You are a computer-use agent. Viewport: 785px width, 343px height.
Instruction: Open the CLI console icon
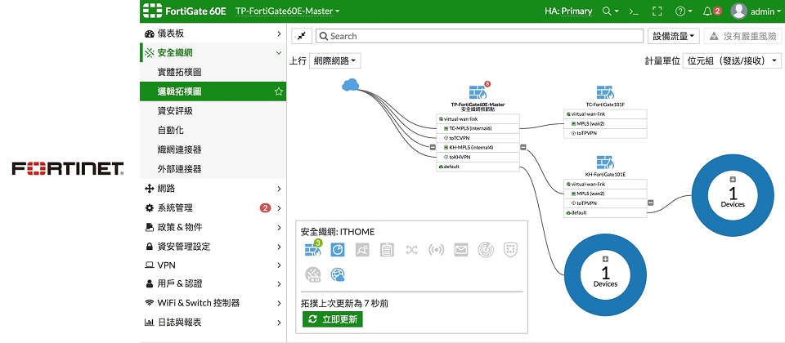tap(632, 11)
